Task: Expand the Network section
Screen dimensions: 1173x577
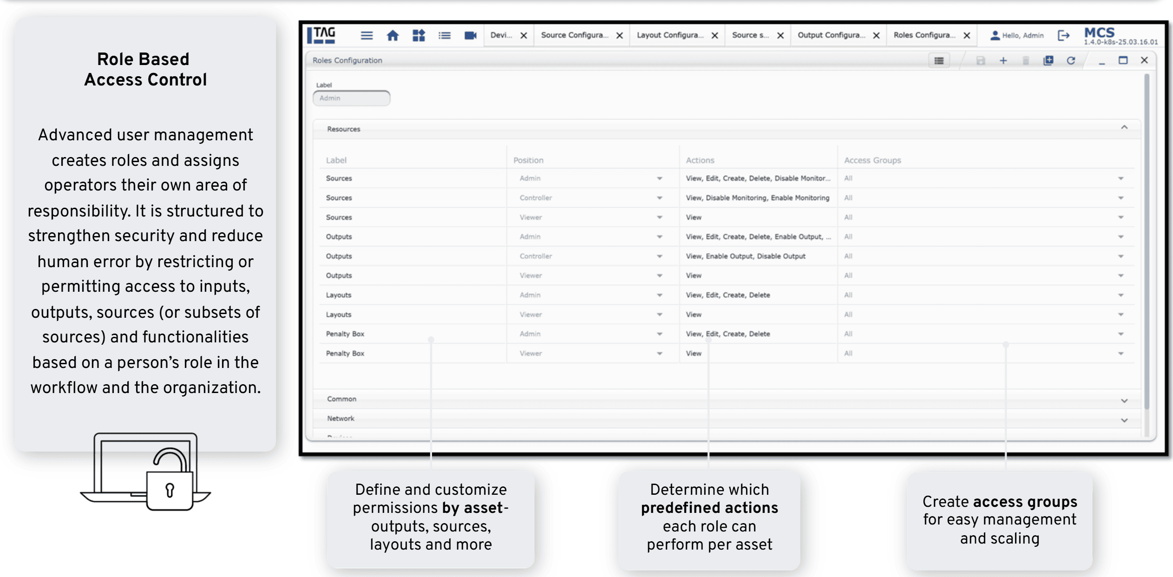Action: point(1124,420)
